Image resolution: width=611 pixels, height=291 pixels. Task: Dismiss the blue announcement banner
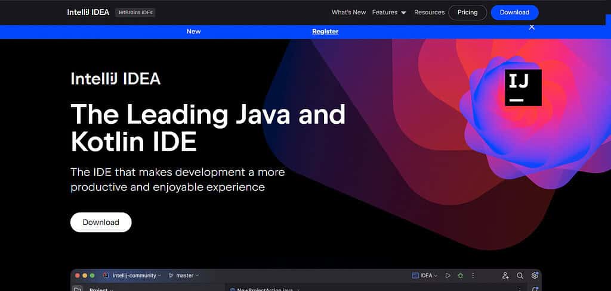pyautogui.click(x=532, y=27)
